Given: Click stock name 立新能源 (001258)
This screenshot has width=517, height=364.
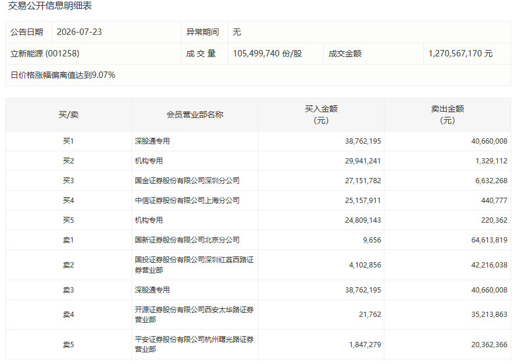Looking at the screenshot, I should click(x=45, y=53).
